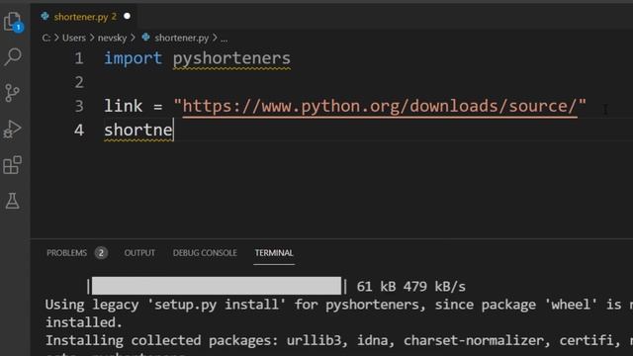
Task: Click the Python file icon in shortener.py tab
Action: pyautogui.click(x=45, y=16)
